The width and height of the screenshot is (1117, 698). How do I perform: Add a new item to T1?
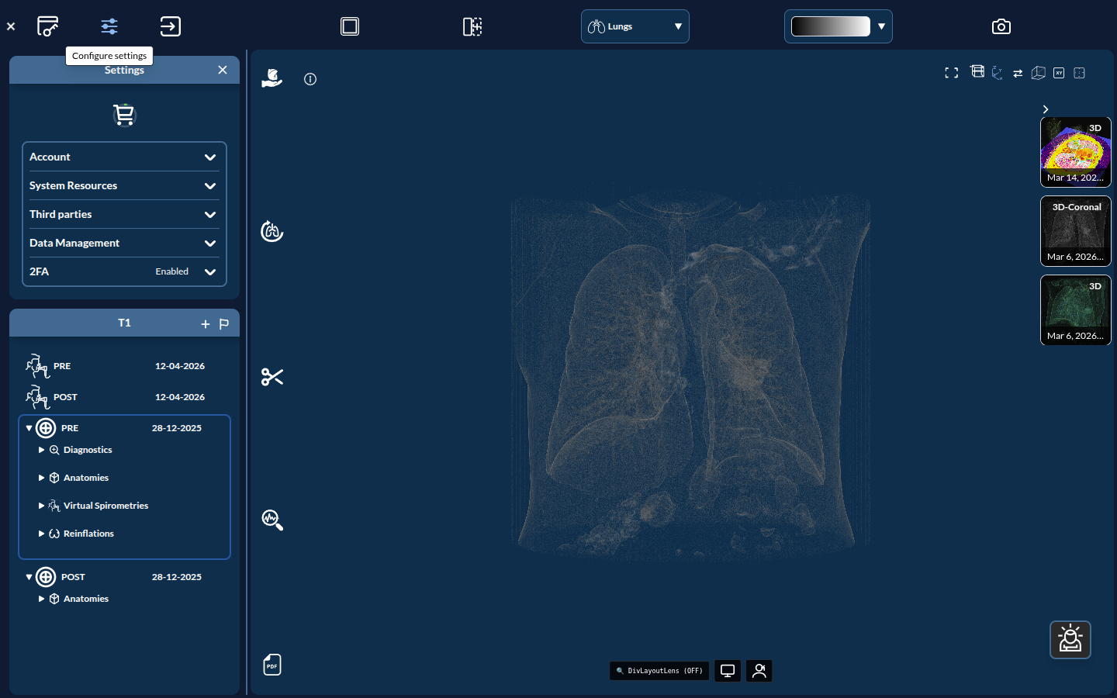206,324
